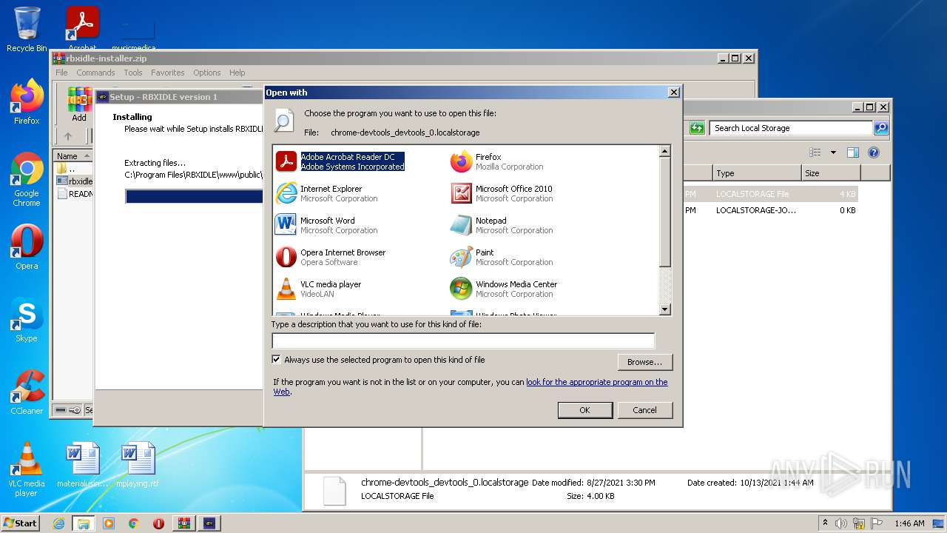Image resolution: width=947 pixels, height=533 pixels.
Task: Open the Windows Start menu
Action: click(20, 523)
